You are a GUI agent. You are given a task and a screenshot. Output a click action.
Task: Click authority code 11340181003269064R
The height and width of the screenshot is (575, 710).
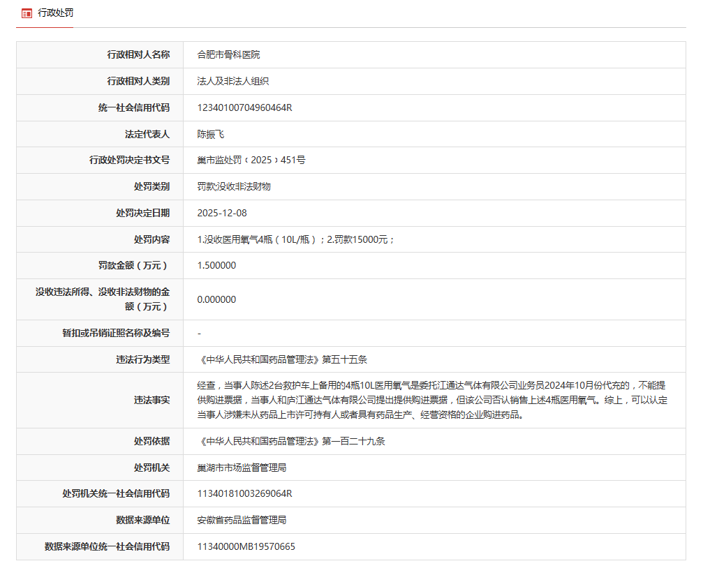(244, 494)
